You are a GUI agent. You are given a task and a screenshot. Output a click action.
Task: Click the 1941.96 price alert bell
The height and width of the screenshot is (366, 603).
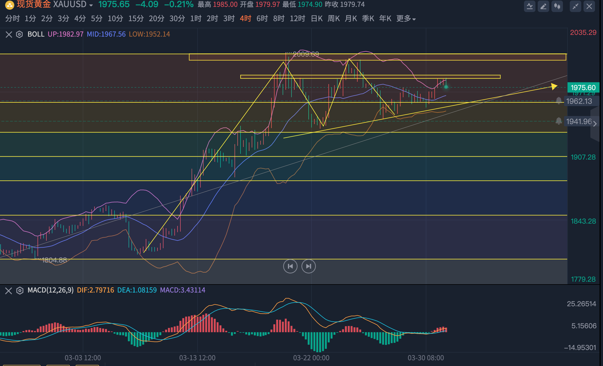[x=559, y=121]
